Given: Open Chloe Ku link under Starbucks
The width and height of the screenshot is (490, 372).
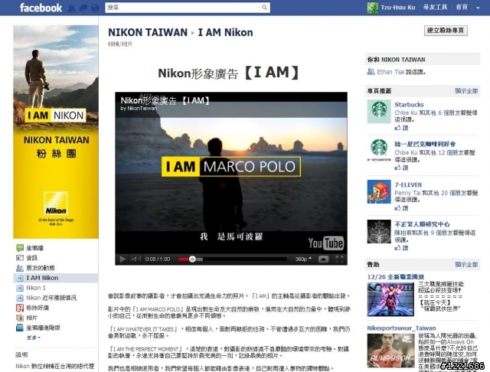Looking at the screenshot, I should 406,113.
